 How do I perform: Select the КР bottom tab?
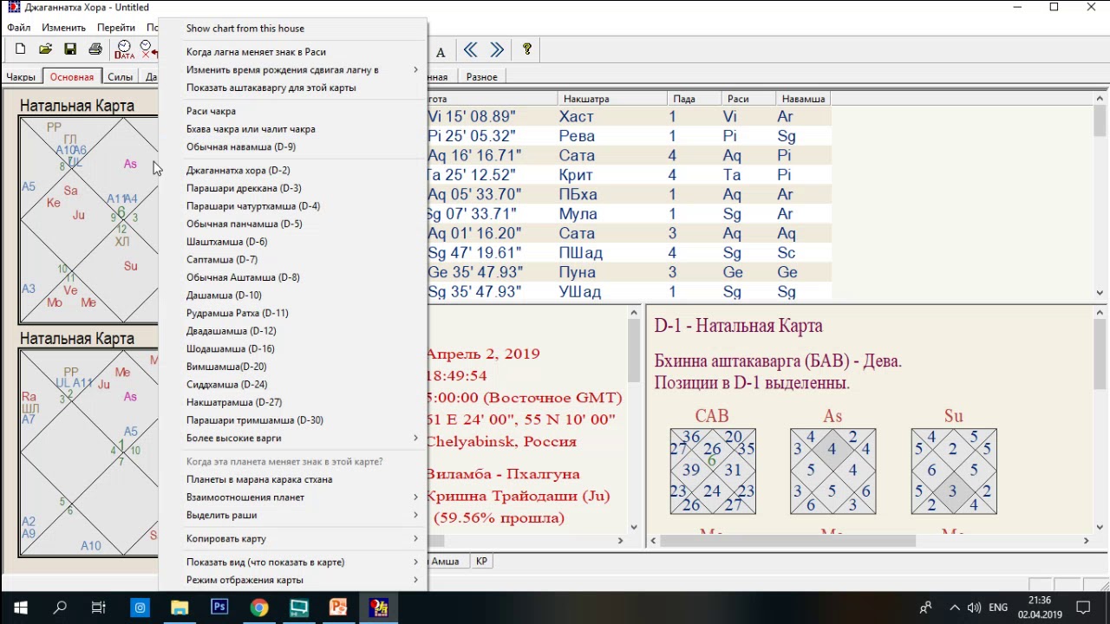(481, 562)
